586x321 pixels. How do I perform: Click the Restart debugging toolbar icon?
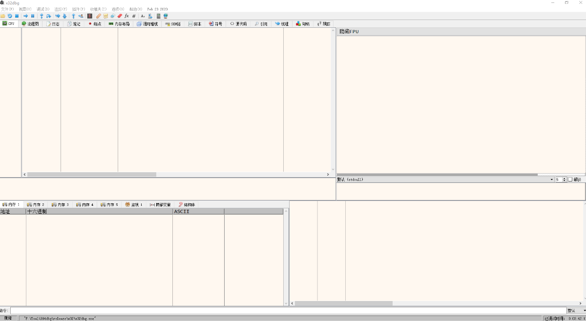pyautogui.click(x=10, y=16)
